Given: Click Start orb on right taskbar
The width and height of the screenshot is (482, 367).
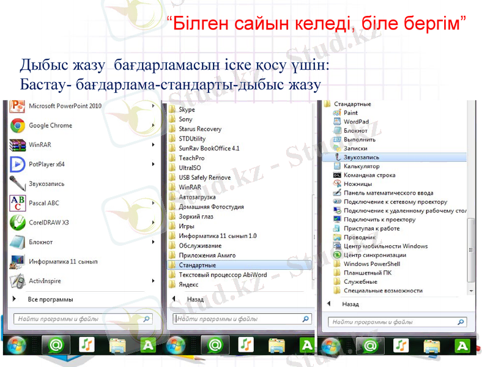Looking at the screenshot, I should point(331,346).
